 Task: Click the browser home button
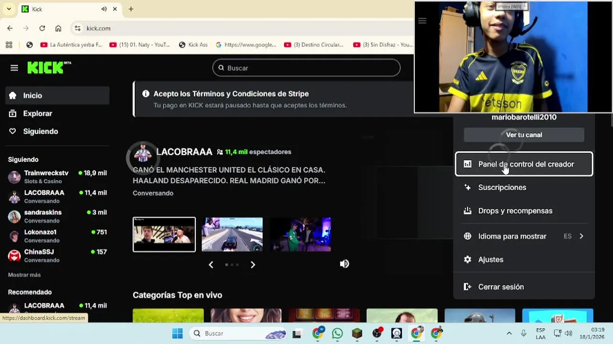pyautogui.click(x=58, y=28)
